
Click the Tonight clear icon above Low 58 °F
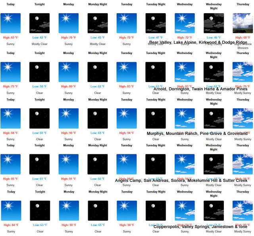pyautogui.click(x=40, y=72)
